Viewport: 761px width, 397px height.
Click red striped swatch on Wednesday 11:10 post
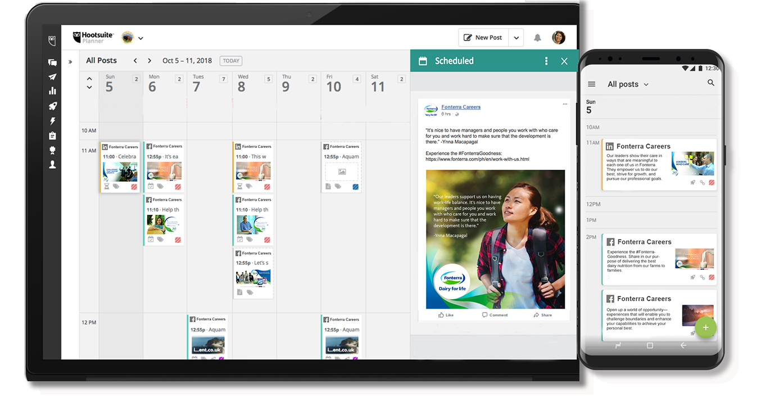click(x=267, y=240)
